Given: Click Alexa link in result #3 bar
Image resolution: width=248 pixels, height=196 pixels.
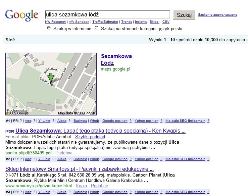Looking at the screenshot, I should coord(62,192).
